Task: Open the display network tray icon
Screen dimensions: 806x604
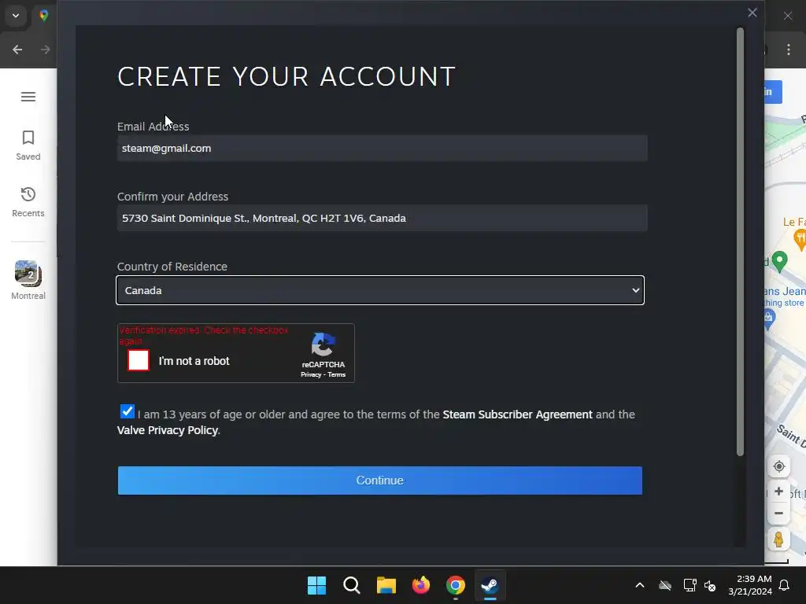Action: click(690, 585)
